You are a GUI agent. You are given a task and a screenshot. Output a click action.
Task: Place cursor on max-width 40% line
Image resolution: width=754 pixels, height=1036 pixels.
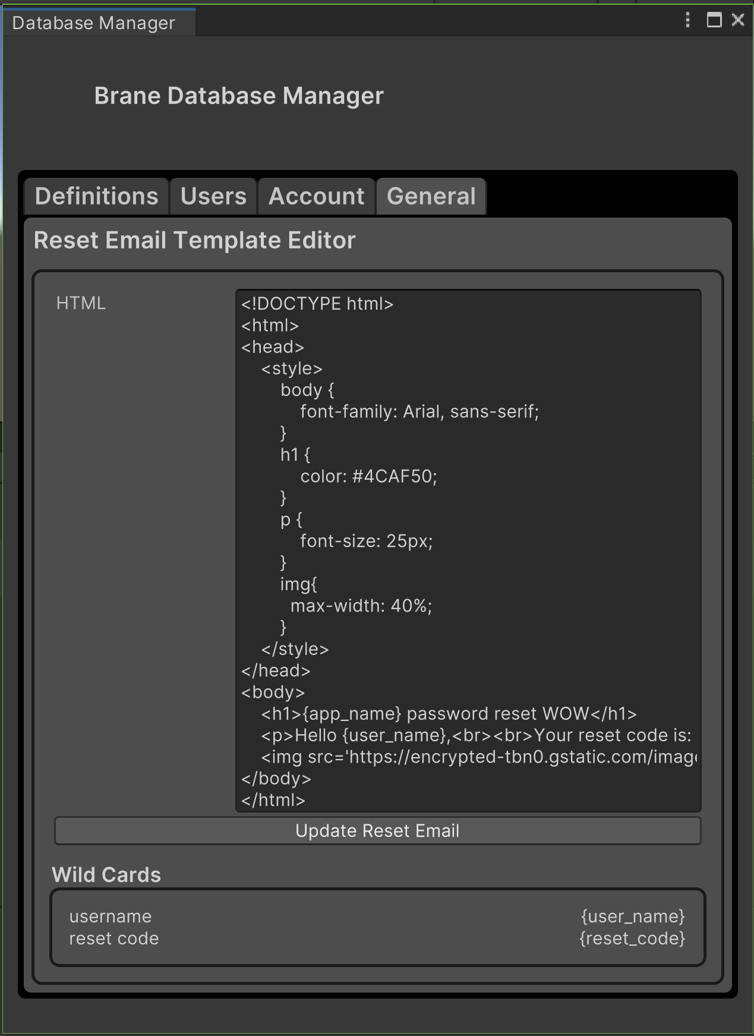tap(361, 606)
